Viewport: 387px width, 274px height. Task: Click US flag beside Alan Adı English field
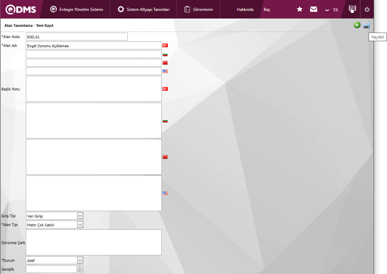(165, 71)
